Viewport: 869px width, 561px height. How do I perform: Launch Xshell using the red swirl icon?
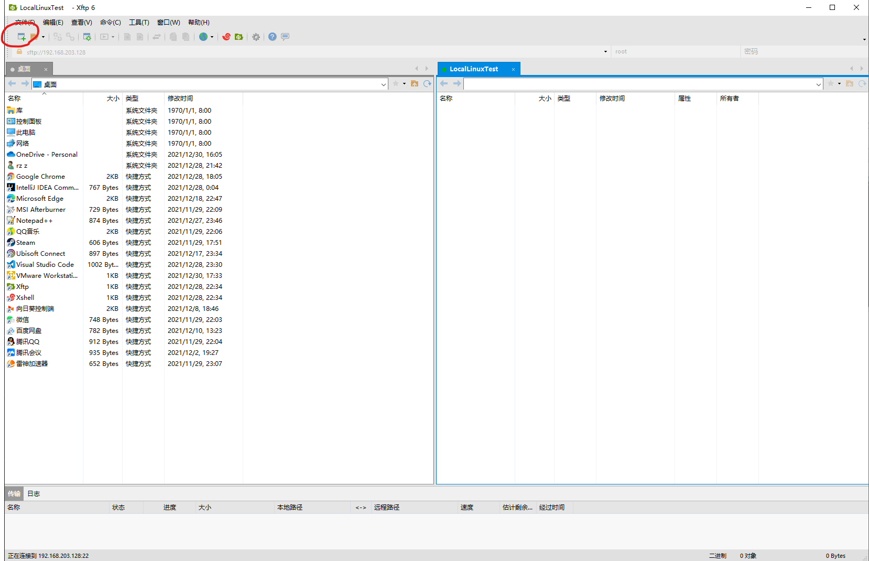point(226,37)
